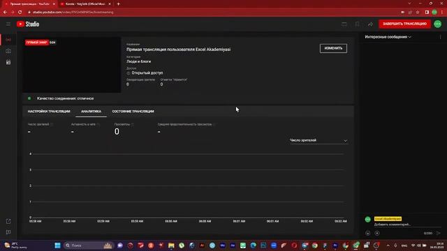447x251 pixels.
Task: Expand the Интересные сообщения chat filter dropdown
Action: (x=388, y=37)
